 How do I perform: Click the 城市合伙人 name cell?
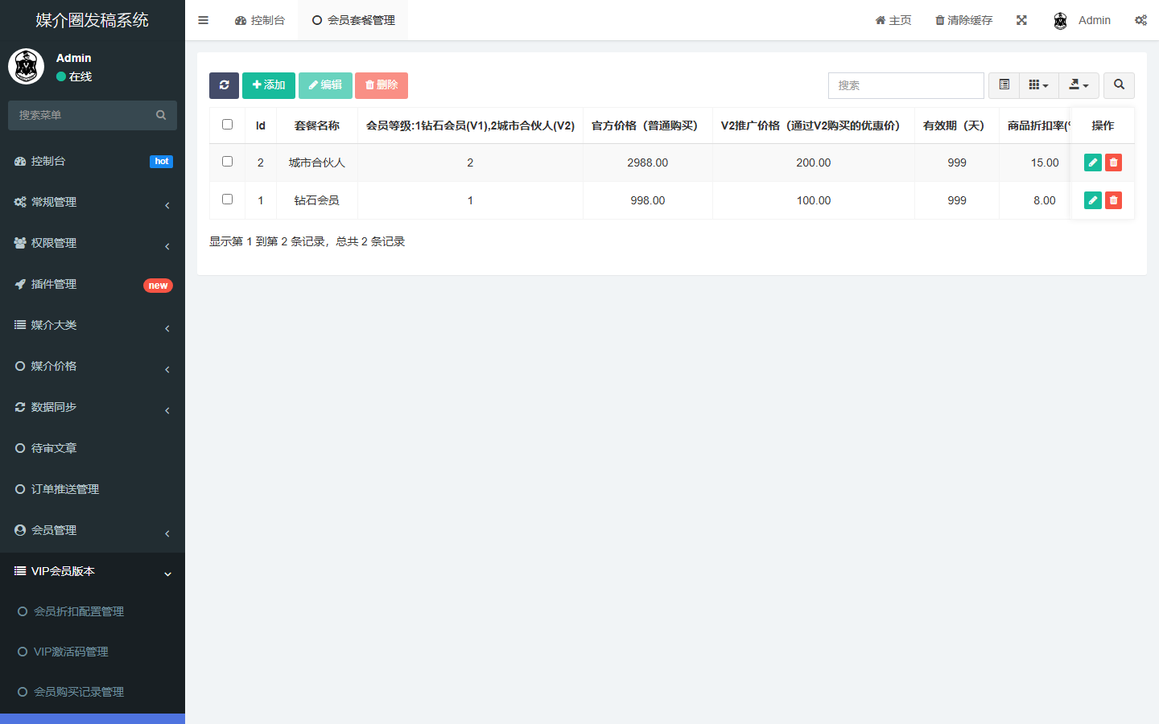pos(317,162)
